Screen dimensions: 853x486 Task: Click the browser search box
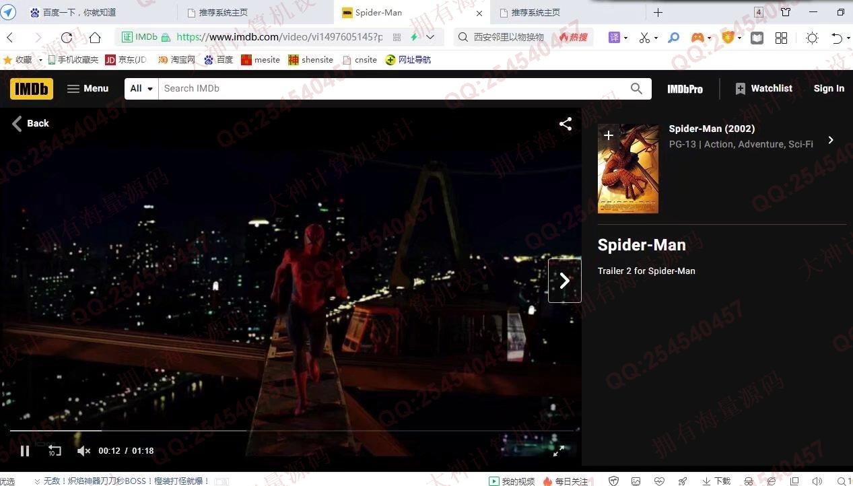[508, 37]
